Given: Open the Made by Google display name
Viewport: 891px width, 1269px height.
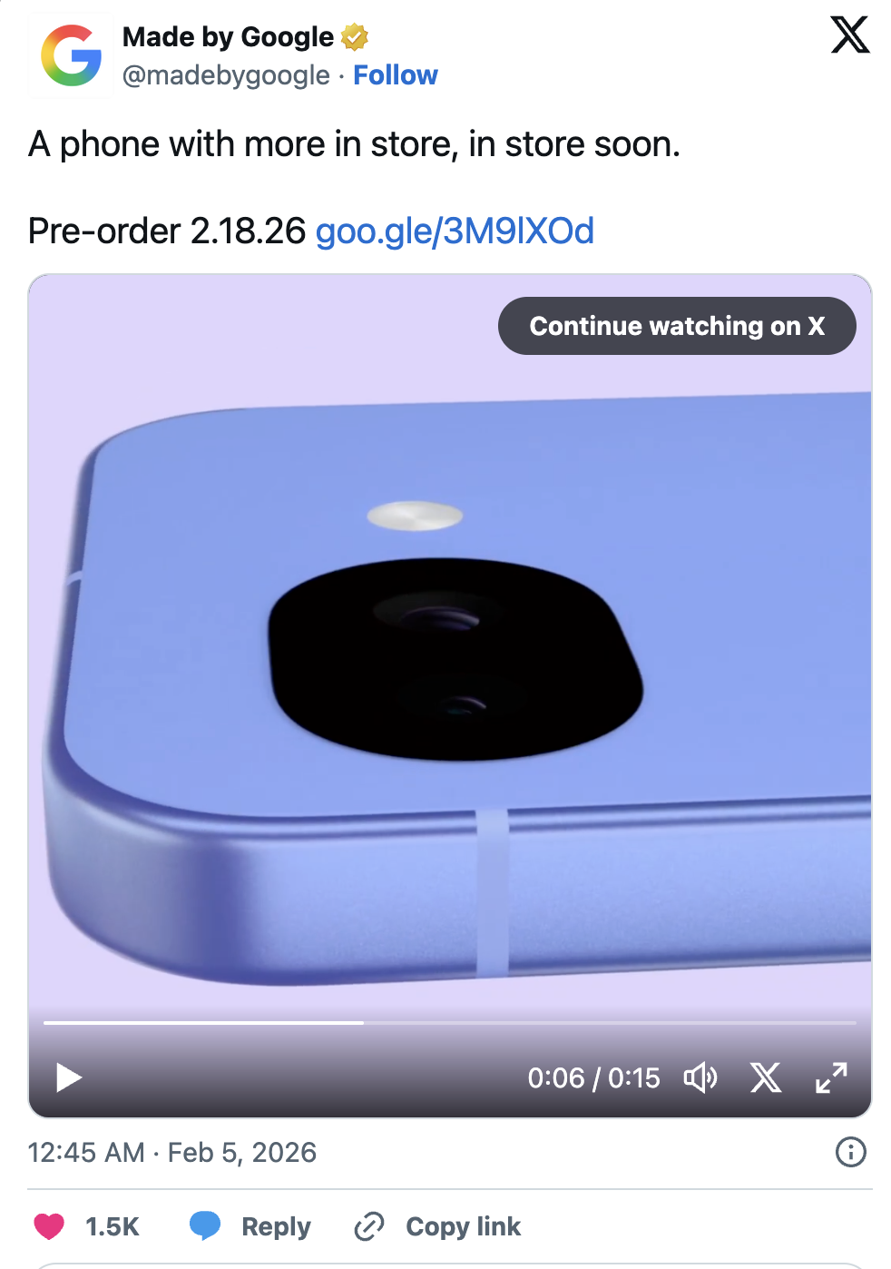Looking at the screenshot, I should [x=229, y=37].
